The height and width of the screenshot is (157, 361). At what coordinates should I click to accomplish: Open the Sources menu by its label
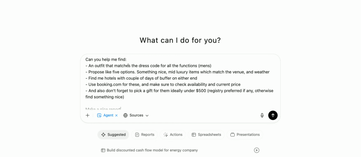(136, 115)
